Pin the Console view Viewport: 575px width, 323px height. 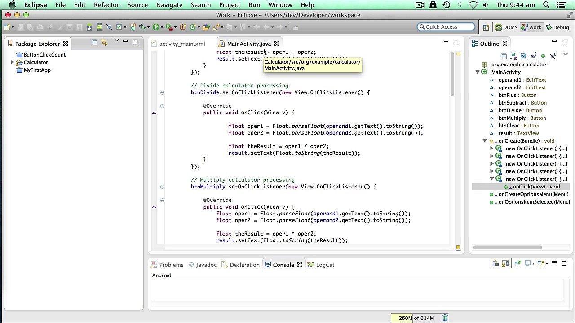pos(517,263)
